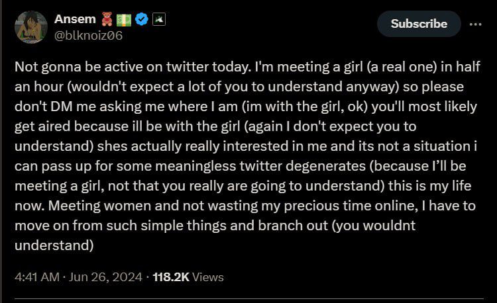Click text 'don't DM me asking'
Screen dimensions: 497x303
click(78, 107)
